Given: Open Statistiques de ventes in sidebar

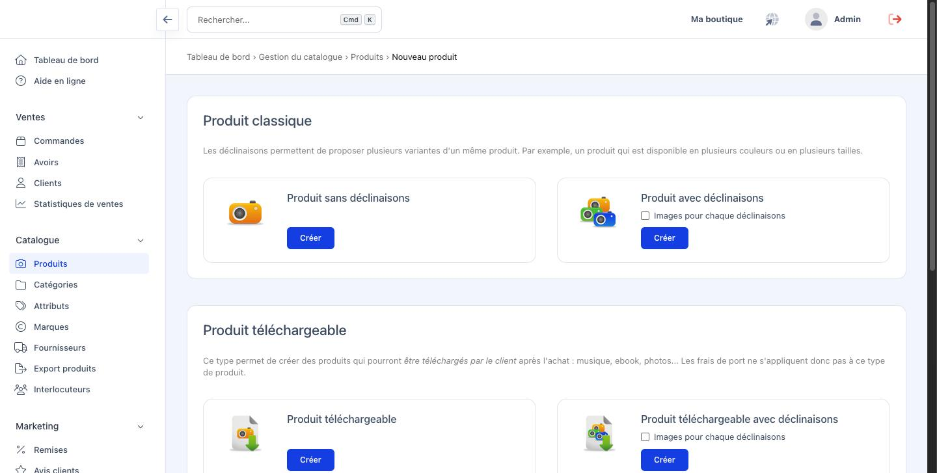Looking at the screenshot, I should coord(79,204).
